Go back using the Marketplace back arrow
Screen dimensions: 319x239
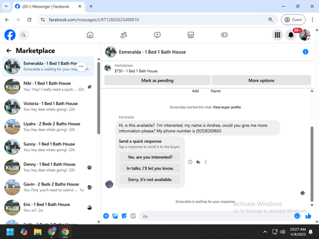point(9,50)
